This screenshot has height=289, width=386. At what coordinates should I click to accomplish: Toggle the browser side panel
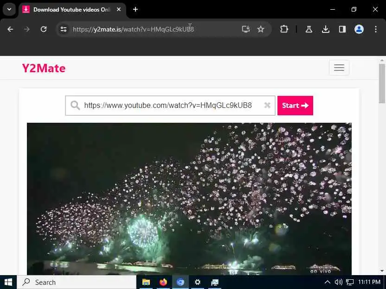point(342,30)
